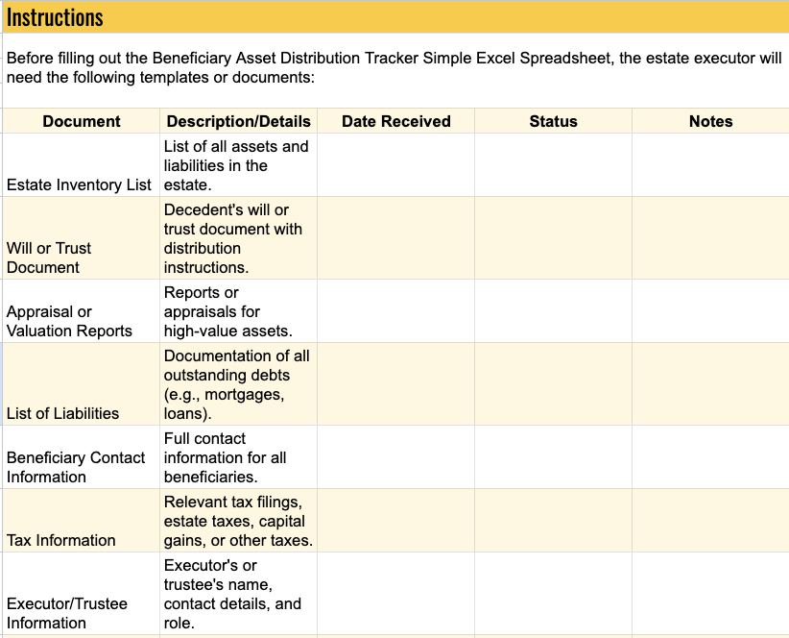Screen dimensions: 789x638
Task: Select the 'Relevant tax filings, estate taxes' cell
Action: tap(238, 521)
